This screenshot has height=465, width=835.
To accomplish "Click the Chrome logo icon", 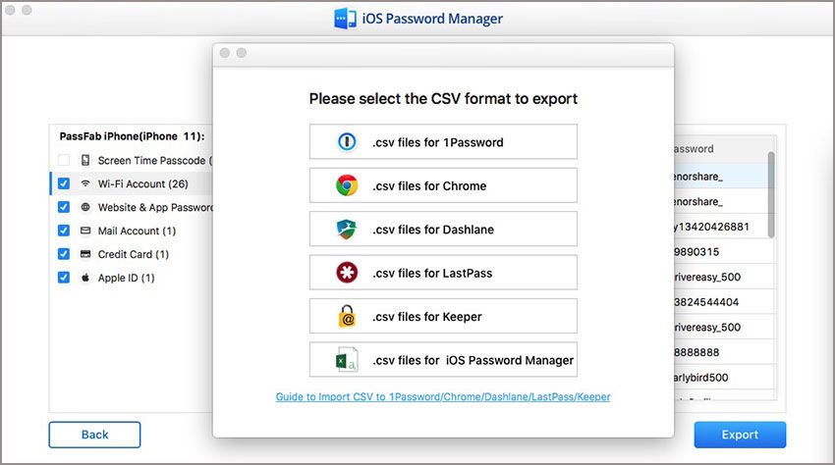I will click(x=346, y=185).
